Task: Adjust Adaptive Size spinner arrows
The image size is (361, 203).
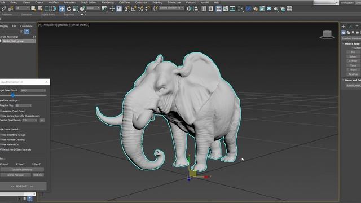Action: pyautogui.click(x=30, y=105)
